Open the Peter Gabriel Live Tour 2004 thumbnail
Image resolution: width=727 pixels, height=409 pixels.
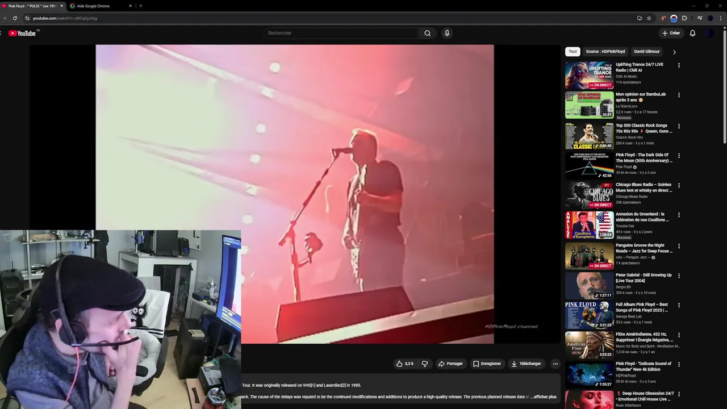589,285
